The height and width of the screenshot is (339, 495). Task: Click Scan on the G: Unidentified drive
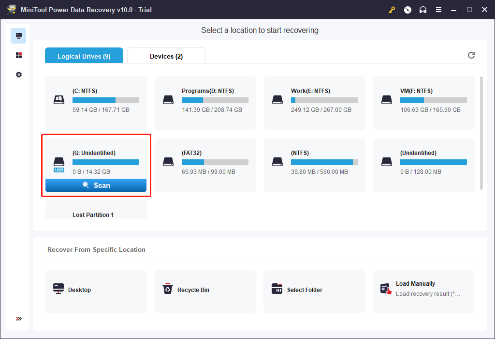pyautogui.click(x=96, y=185)
